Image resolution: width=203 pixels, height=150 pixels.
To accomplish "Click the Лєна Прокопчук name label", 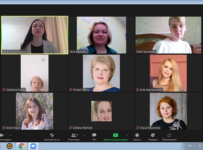I will pos(146,51).
